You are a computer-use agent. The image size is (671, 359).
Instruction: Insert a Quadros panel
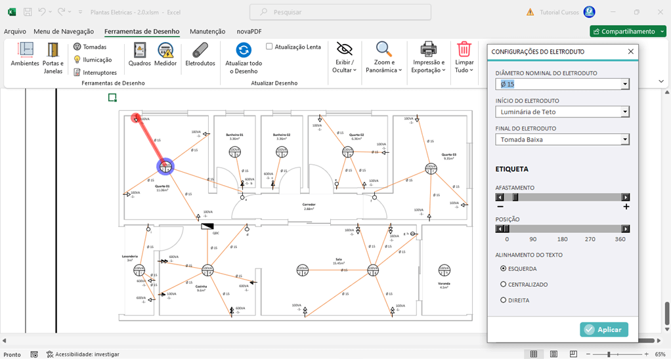tap(139, 54)
